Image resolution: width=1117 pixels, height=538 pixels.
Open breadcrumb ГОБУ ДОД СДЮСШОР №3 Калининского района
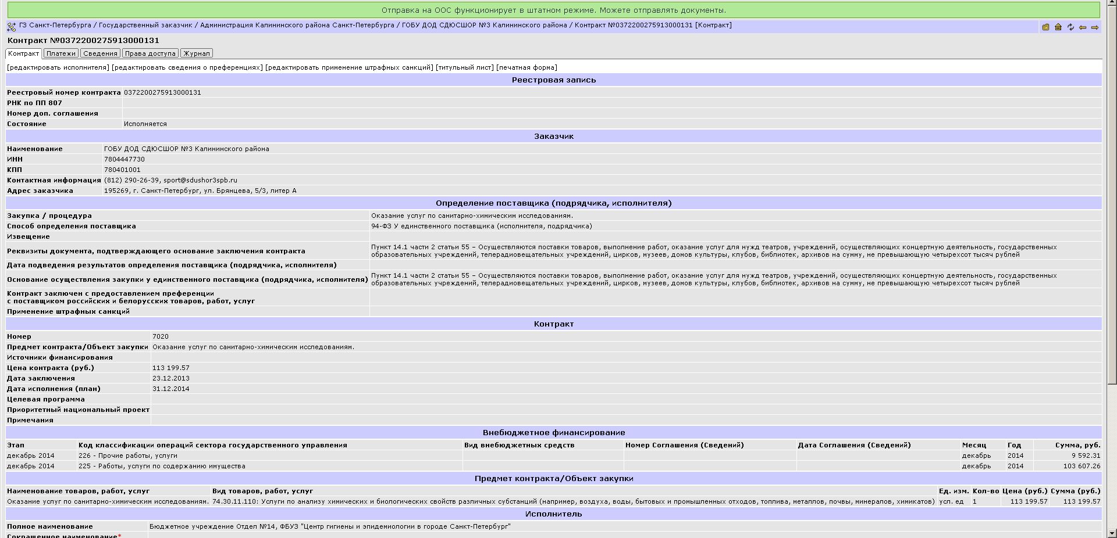[x=485, y=26]
